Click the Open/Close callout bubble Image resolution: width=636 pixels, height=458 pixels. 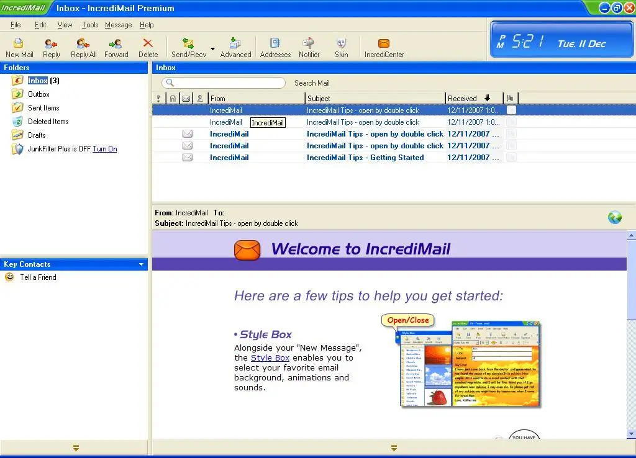click(407, 320)
